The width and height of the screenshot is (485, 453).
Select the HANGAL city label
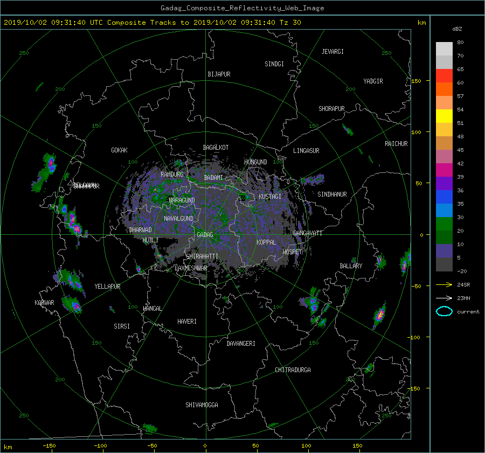click(x=152, y=309)
